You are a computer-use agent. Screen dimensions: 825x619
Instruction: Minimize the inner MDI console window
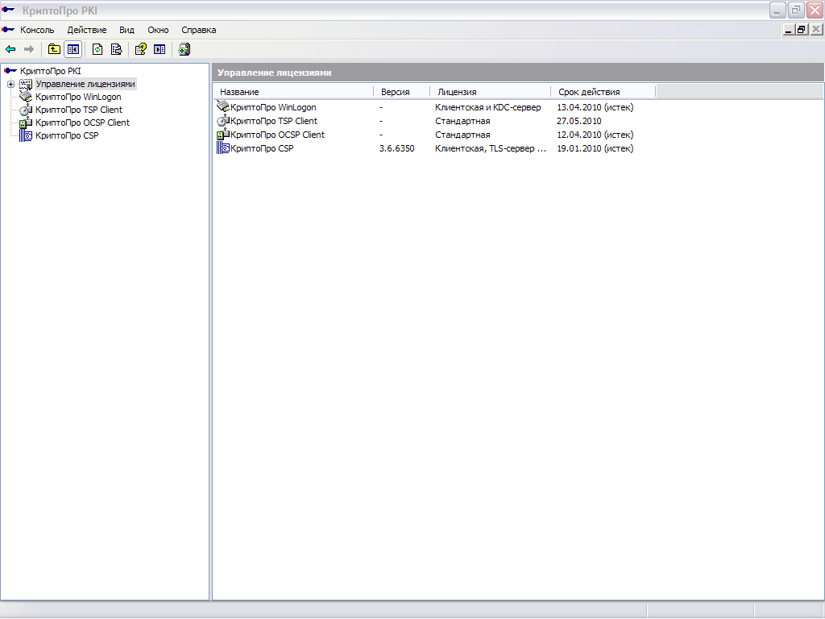[788, 30]
